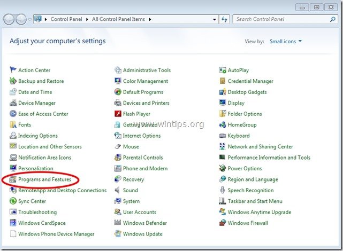Viewport: 343px width, 251px height.
Task: Click the Programs and Features icon
Action: coord(13,179)
